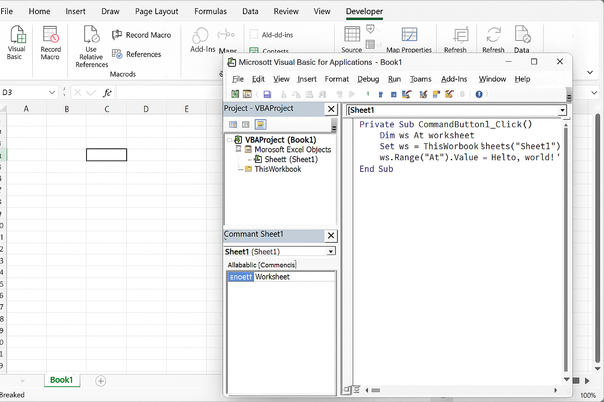Select column header E

(x=186, y=109)
